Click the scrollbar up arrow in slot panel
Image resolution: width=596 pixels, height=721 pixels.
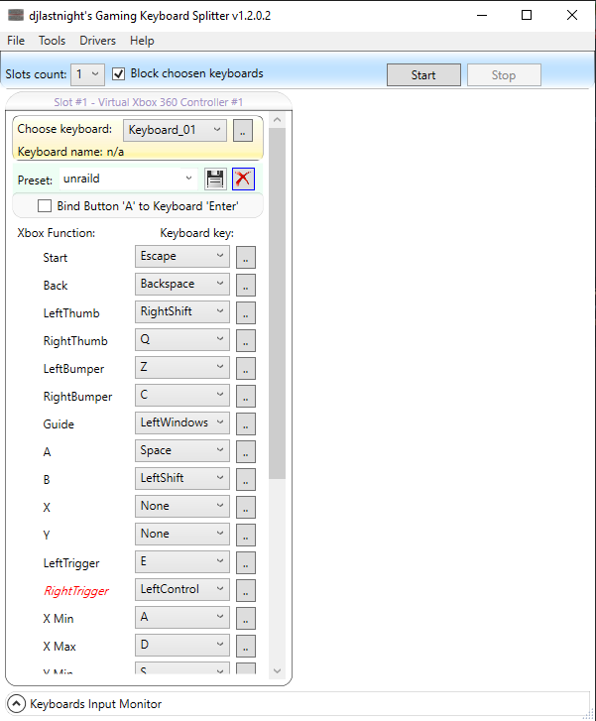277,120
